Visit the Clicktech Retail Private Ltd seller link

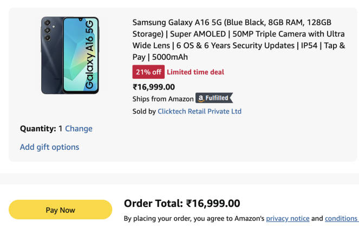pyautogui.click(x=199, y=111)
